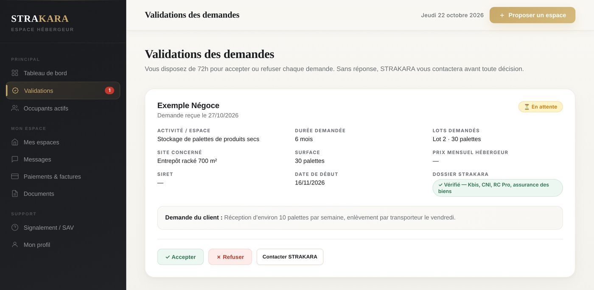This screenshot has width=594, height=290.
Task: Refuse the Exemple Négoce request
Action: (230, 257)
